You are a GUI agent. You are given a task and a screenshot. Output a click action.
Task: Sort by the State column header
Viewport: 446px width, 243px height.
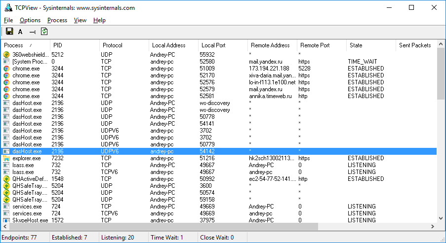[x=370, y=45]
